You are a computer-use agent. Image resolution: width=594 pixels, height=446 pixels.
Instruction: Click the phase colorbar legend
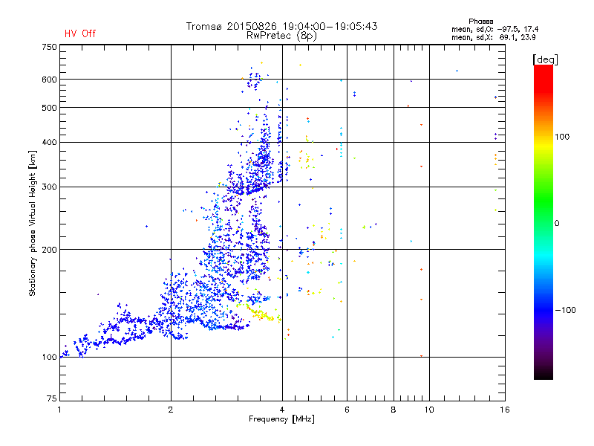coord(544,222)
